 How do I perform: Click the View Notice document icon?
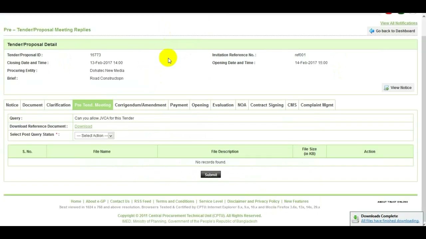tap(386, 88)
